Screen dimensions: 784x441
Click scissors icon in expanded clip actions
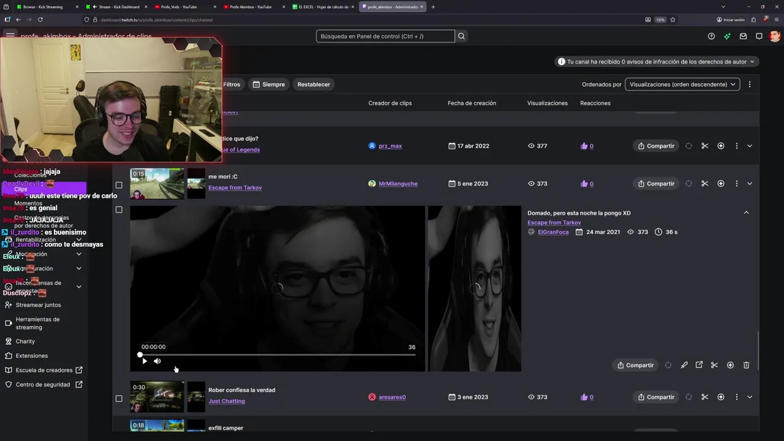[x=714, y=365]
